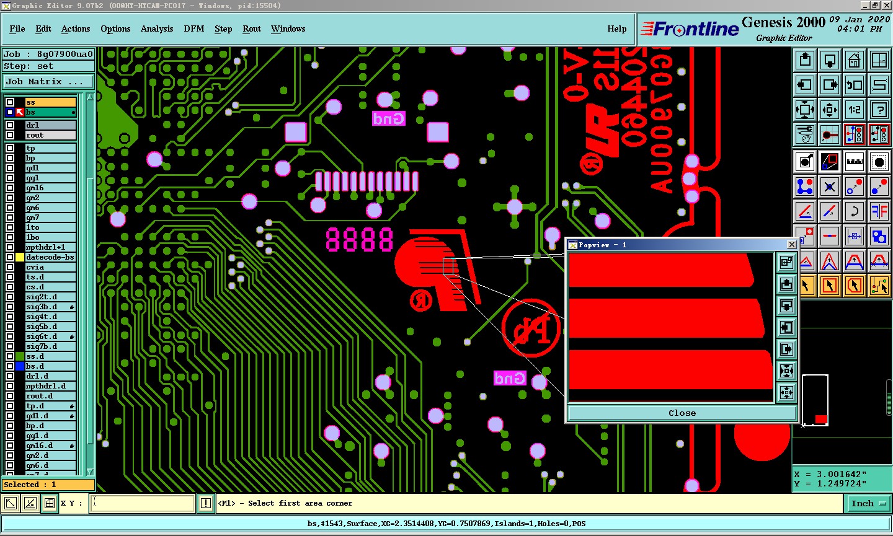The height and width of the screenshot is (536, 893).
Task: Select the net select pointer tool
Action: pyautogui.click(x=879, y=286)
